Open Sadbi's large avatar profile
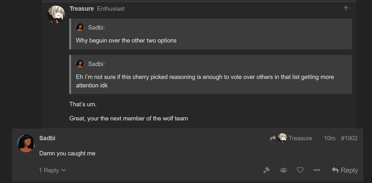 pyautogui.click(x=26, y=143)
